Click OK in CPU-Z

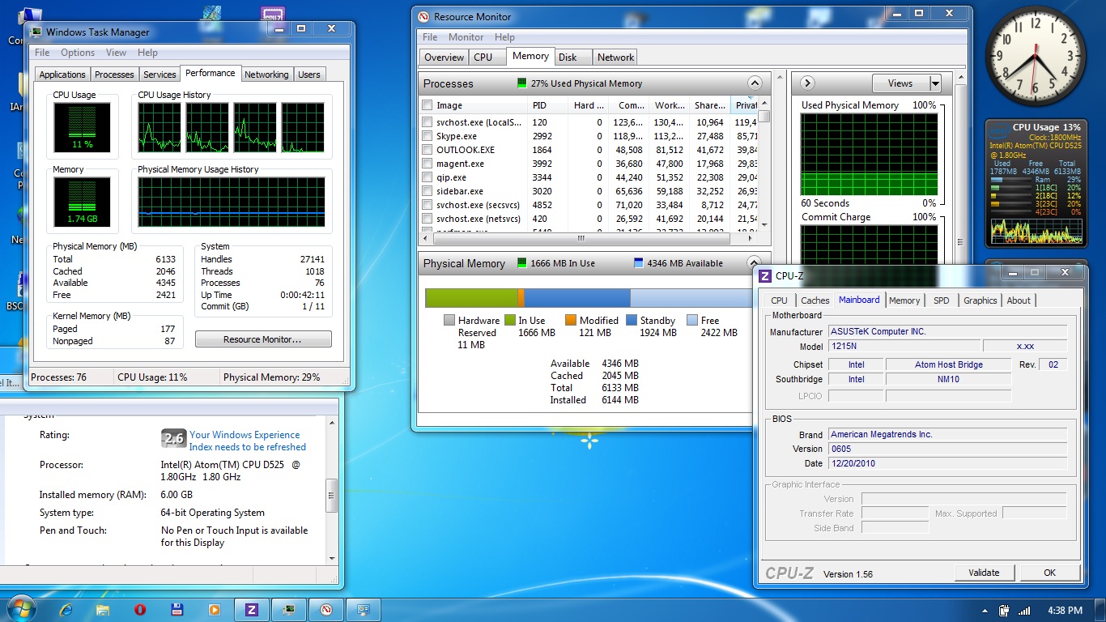(1049, 573)
